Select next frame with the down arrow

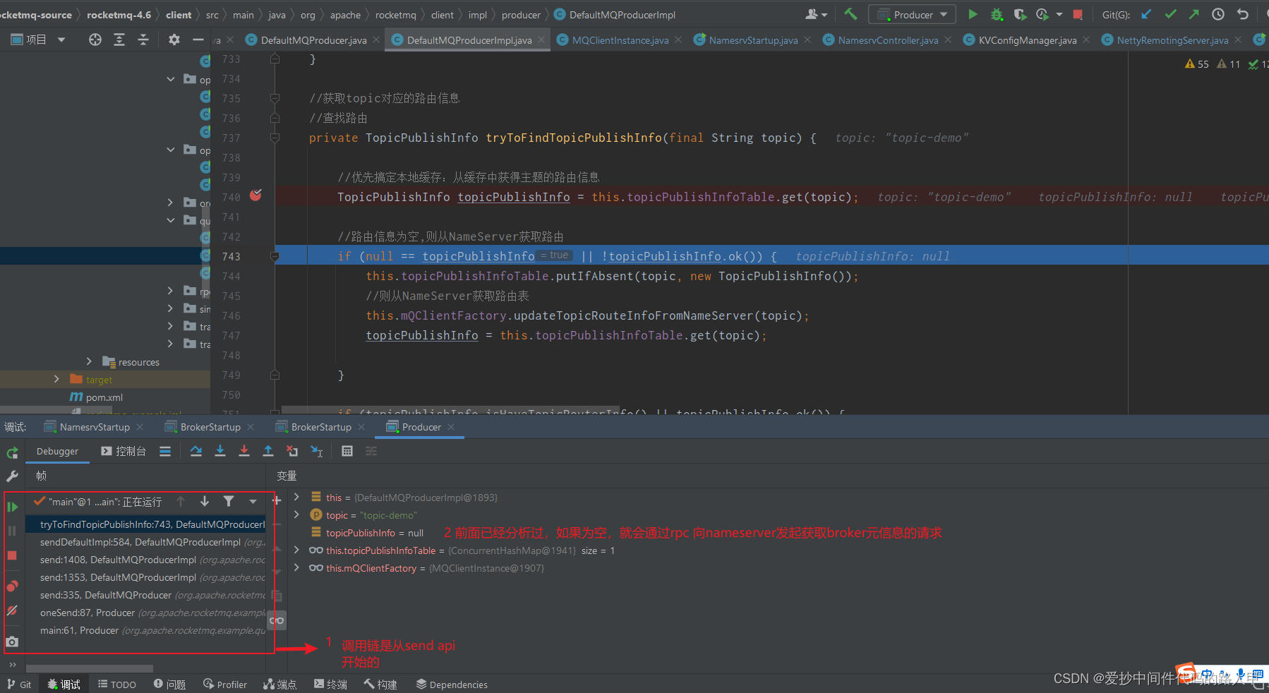point(205,501)
